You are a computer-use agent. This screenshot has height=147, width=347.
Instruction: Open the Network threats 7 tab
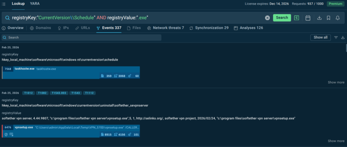pyautogui.click(x=166, y=28)
